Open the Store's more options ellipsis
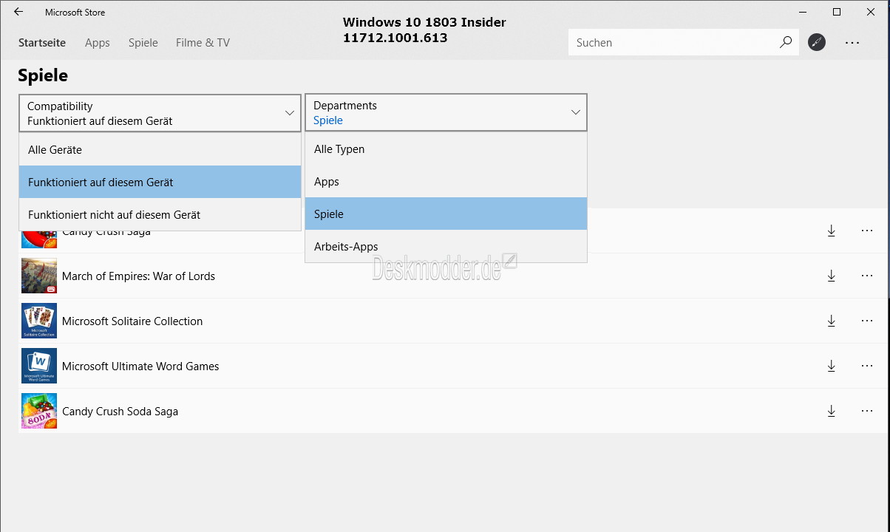 pos(852,43)
